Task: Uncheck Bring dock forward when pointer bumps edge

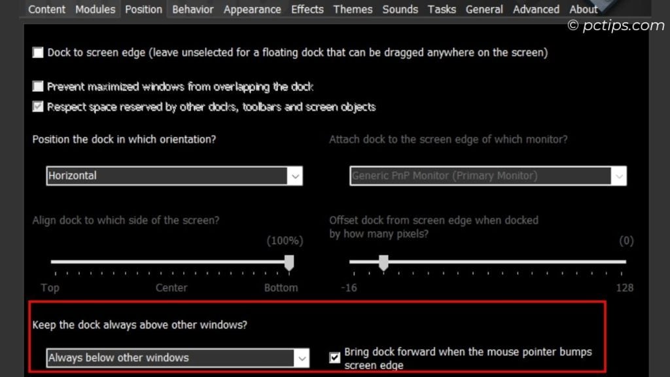Action: pyautogui.click(x=334, y=357)
